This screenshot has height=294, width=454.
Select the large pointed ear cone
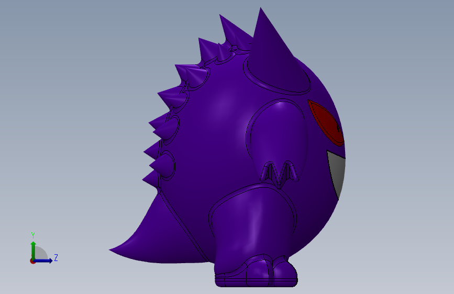pyautogui.click(x=274, y=55)
